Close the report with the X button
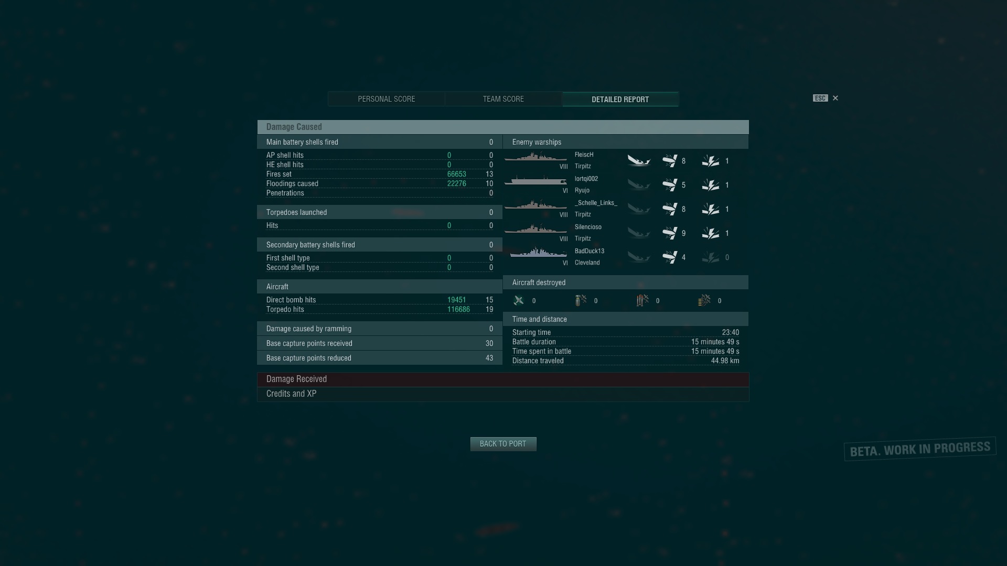The image size is (1007, 566). (835, 98)
